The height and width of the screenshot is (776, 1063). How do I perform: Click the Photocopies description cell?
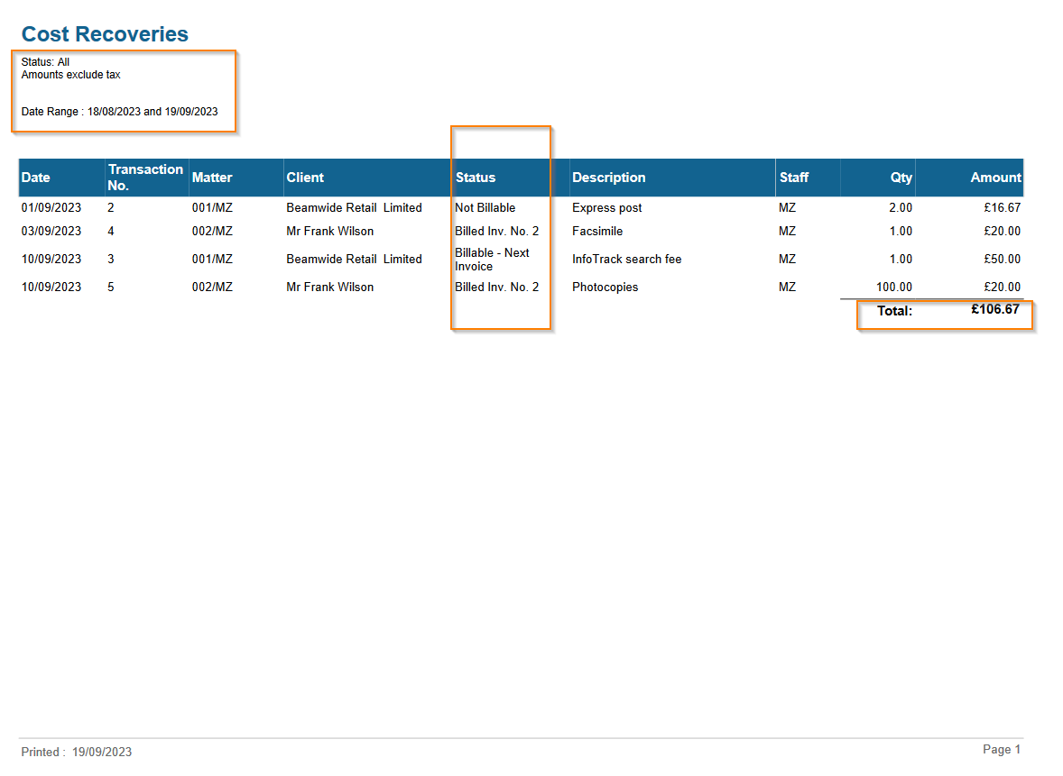pyautogui.click(x=605, y=287)
